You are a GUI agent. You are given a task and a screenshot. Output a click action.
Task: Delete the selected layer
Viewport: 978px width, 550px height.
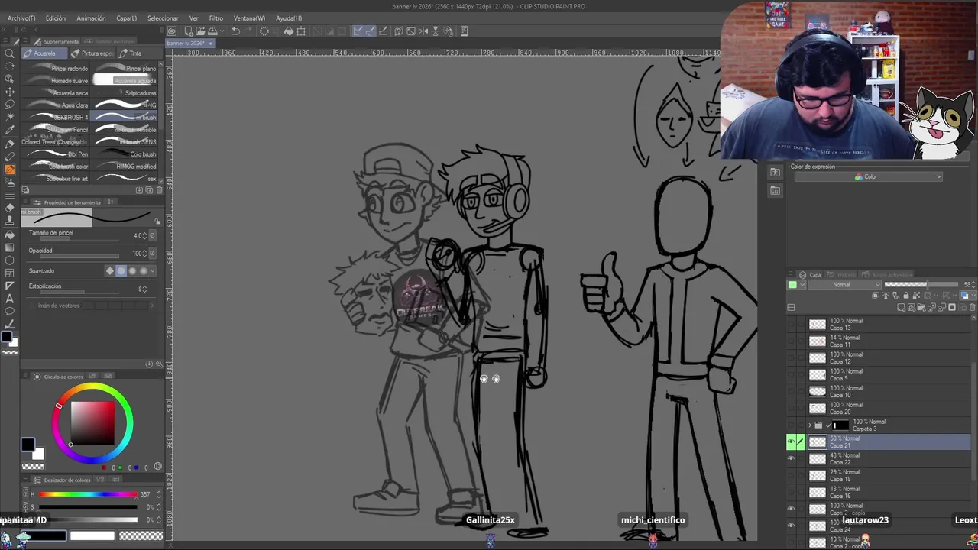coord(972,307)
